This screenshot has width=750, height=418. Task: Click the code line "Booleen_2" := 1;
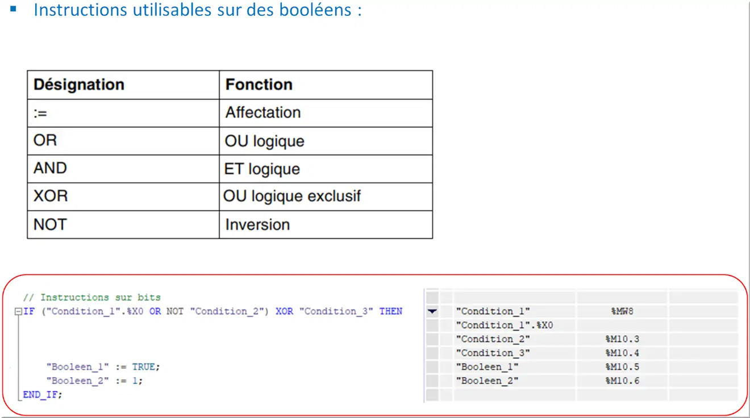click(95, 381)
